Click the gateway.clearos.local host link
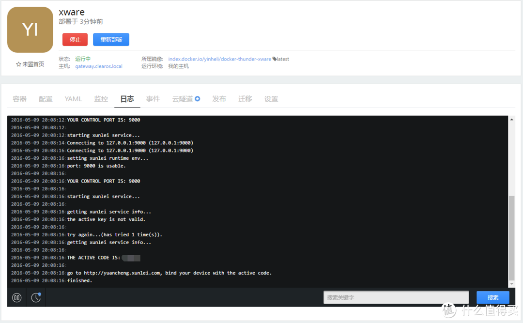This screenshot has height=323, width=523. (99, 66)
